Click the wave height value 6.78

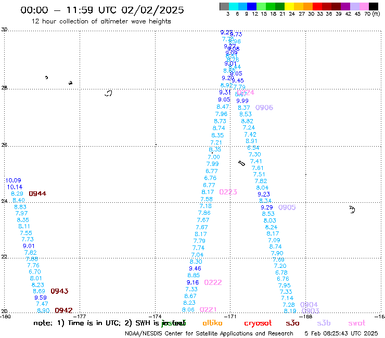[281, 272]
